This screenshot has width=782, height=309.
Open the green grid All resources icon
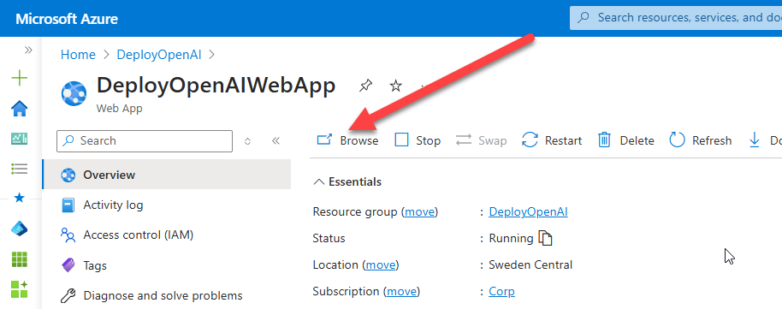20,259
